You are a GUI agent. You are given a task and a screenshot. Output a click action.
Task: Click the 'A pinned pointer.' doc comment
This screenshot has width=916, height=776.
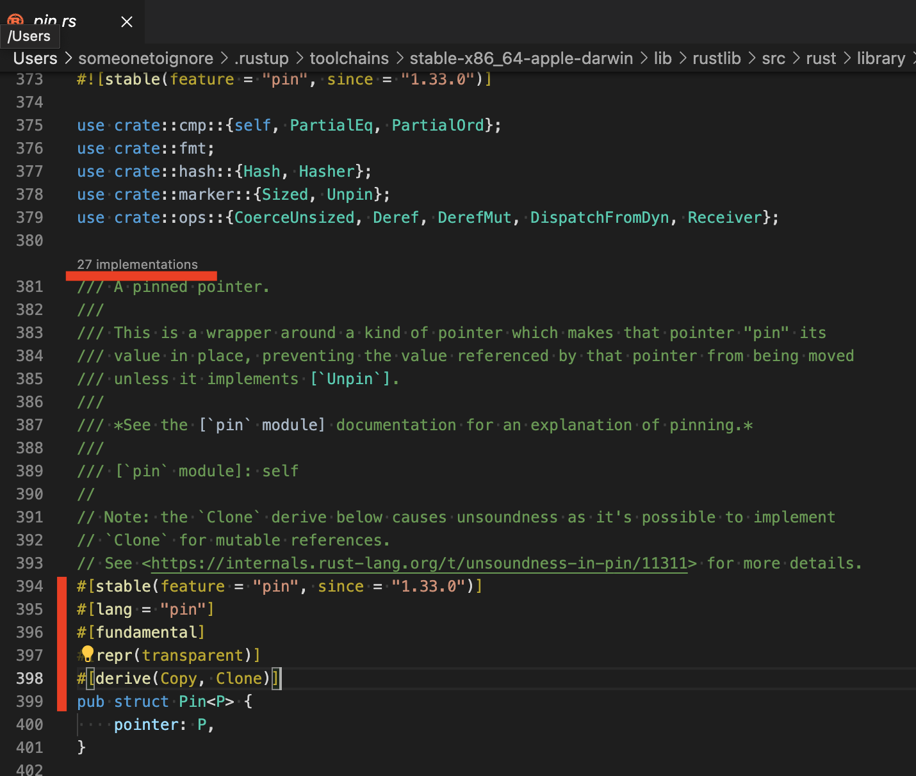pyautogui.click(x=174, y=286)
